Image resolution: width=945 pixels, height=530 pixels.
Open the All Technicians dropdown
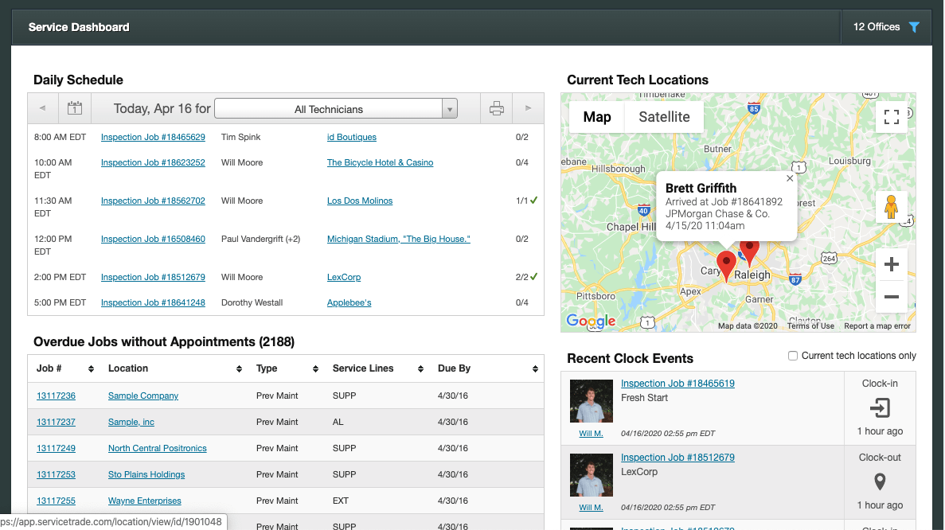click(336, 109)
